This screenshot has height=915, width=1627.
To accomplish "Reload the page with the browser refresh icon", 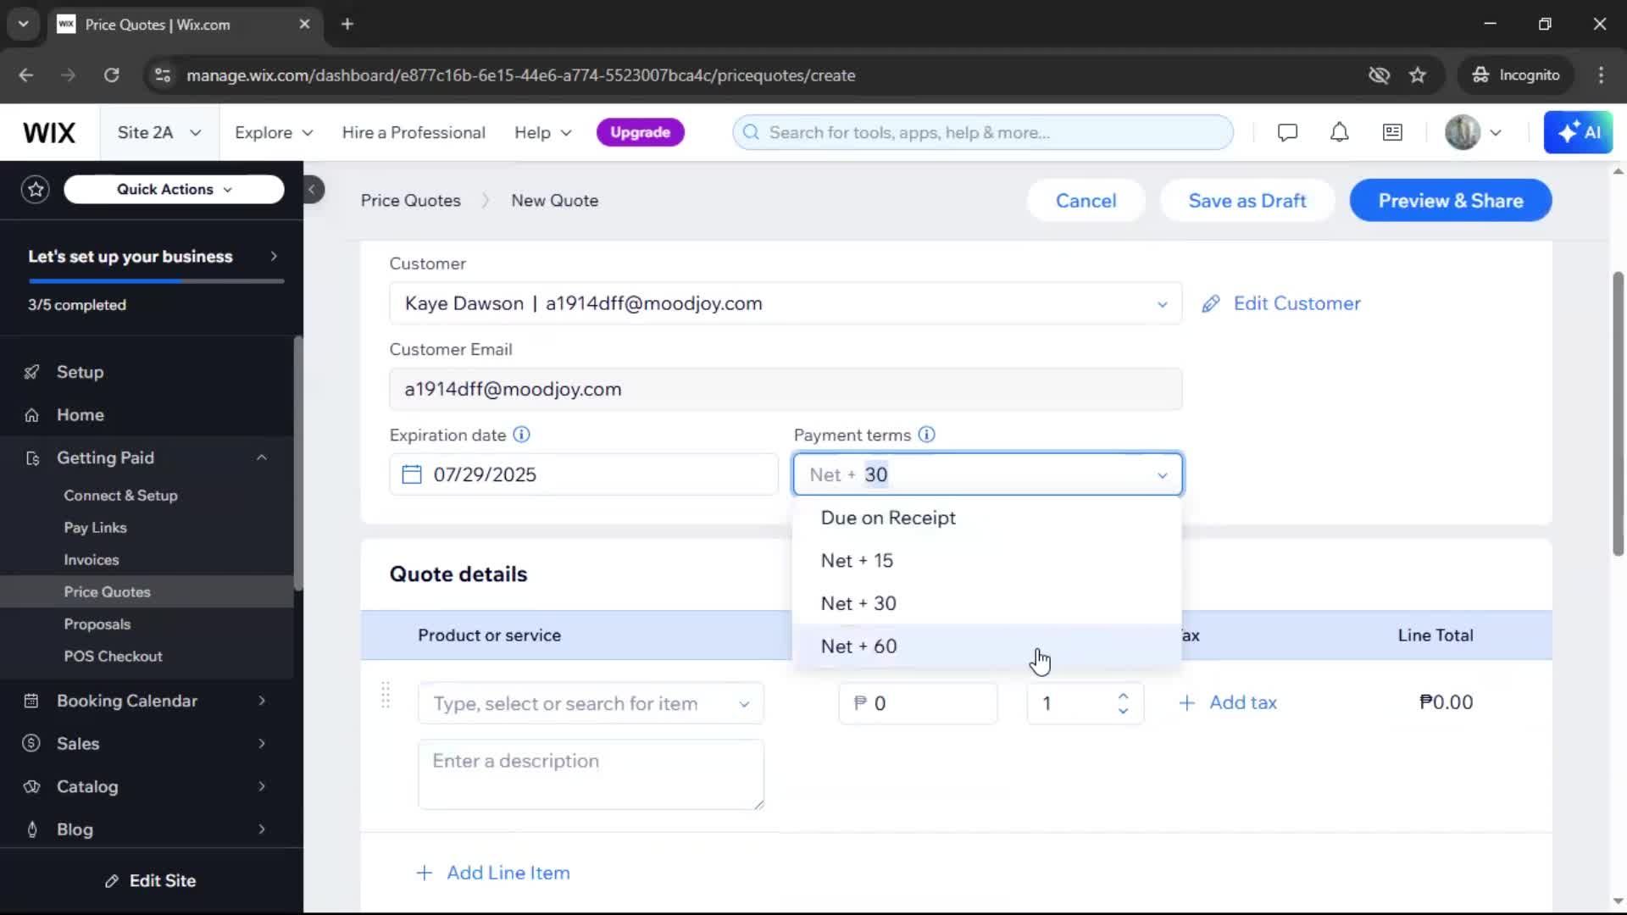I will [x=112, y=75].
